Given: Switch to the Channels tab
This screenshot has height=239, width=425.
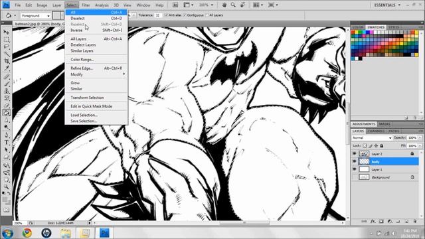Looking at the screenshot, I should pos(376,131).
